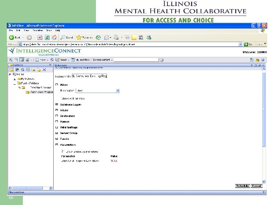Viewport: 274px width, 205px height.
Task: Expand the Events section
Action: point(57,139)
